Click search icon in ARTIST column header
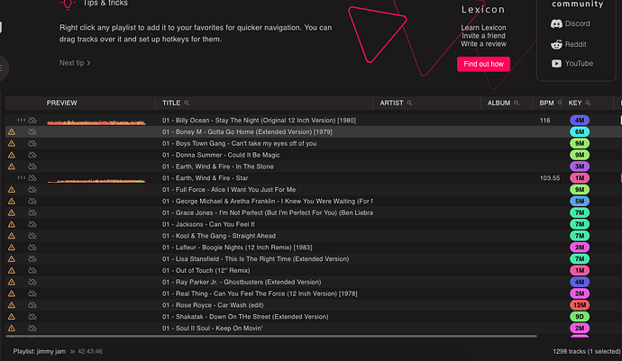 (409, 104)
